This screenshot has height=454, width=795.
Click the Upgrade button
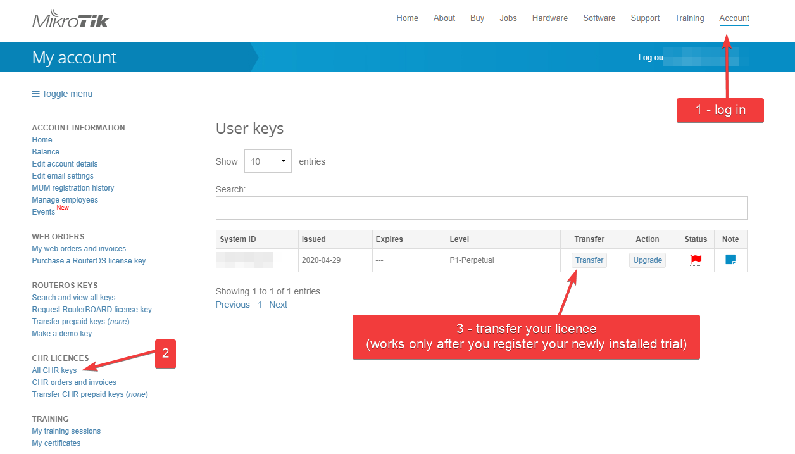pos(648,260)
